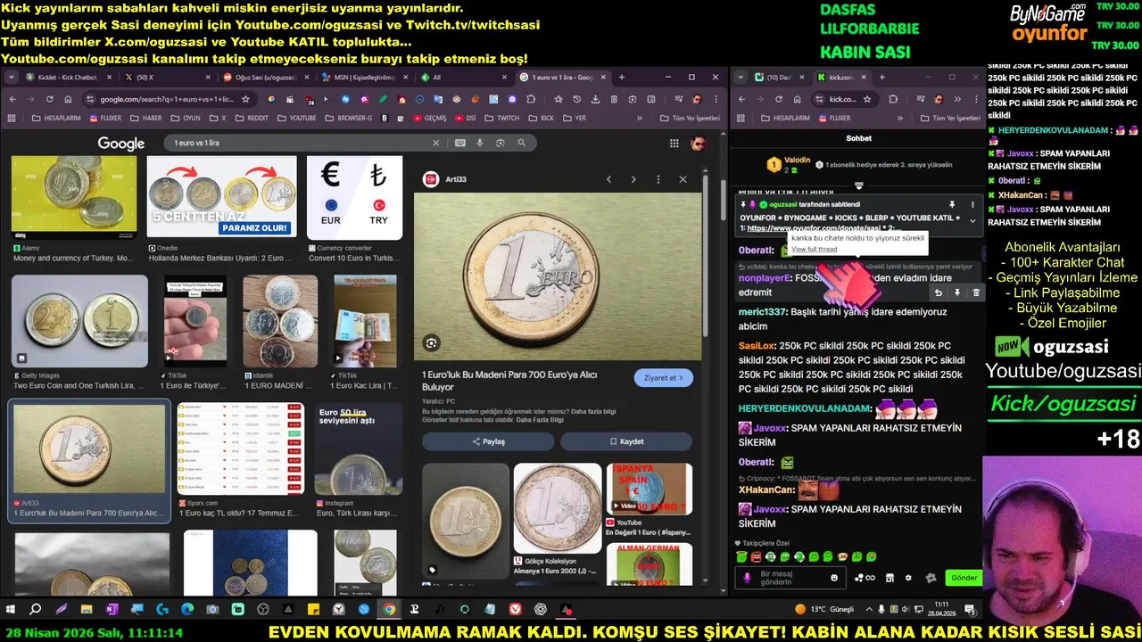
Task: Expand hidden bookmarks in left window
Action: pyautogui.click(x=640, y=118)
